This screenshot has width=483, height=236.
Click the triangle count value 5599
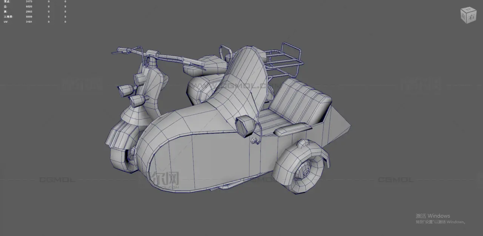(29, 17)
